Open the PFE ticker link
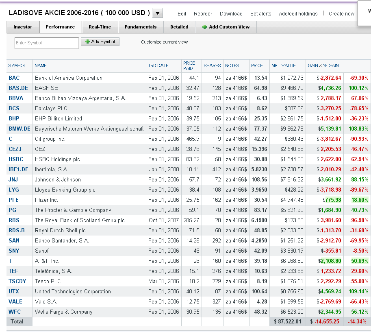The image size is (371, 334). (13, 200)
